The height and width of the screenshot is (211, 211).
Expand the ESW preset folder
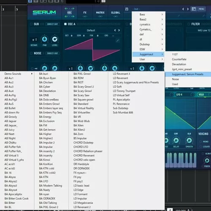pos(149,49)
